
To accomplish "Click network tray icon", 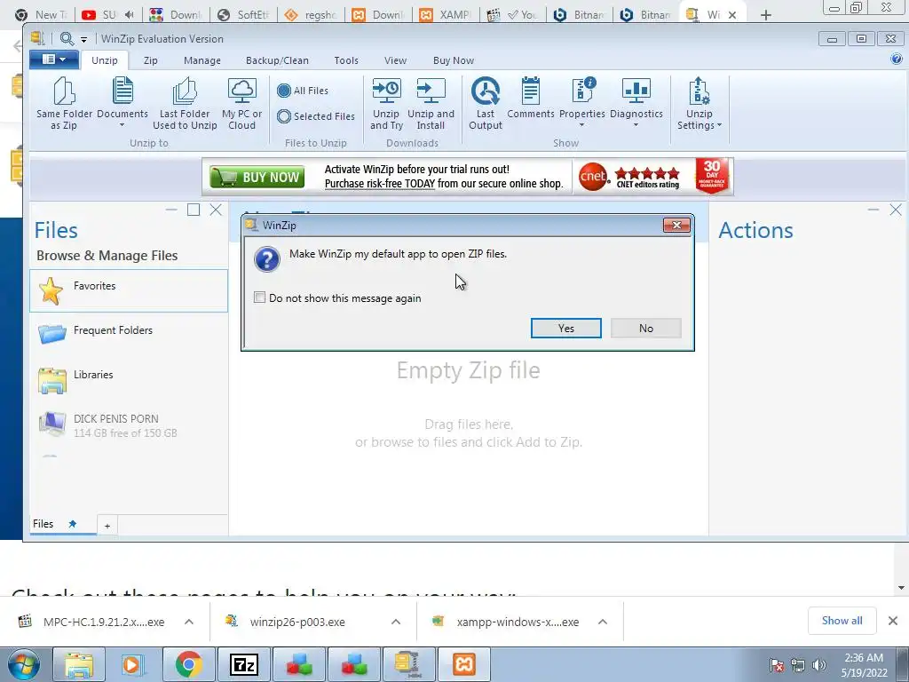I will (798, 665).
